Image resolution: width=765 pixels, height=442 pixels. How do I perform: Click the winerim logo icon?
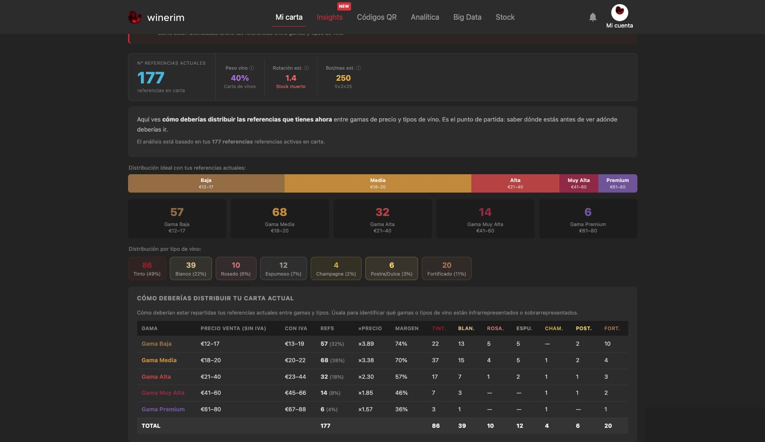[134, 17]
